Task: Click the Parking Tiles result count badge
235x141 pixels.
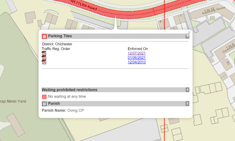Action: click(x=187, y=36)
